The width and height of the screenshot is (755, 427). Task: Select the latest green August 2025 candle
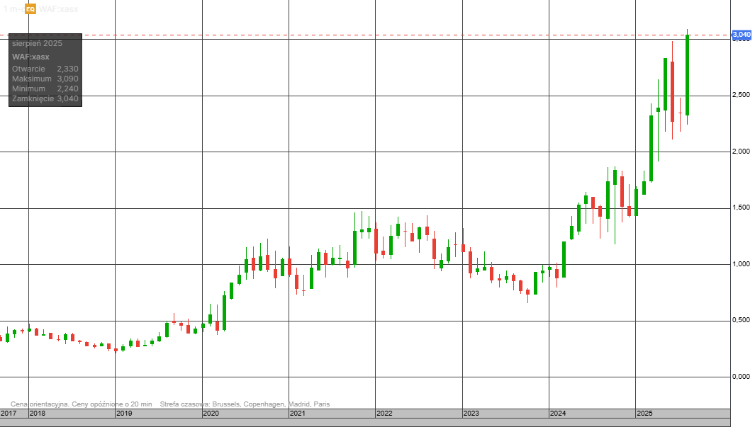pos(687,74)
